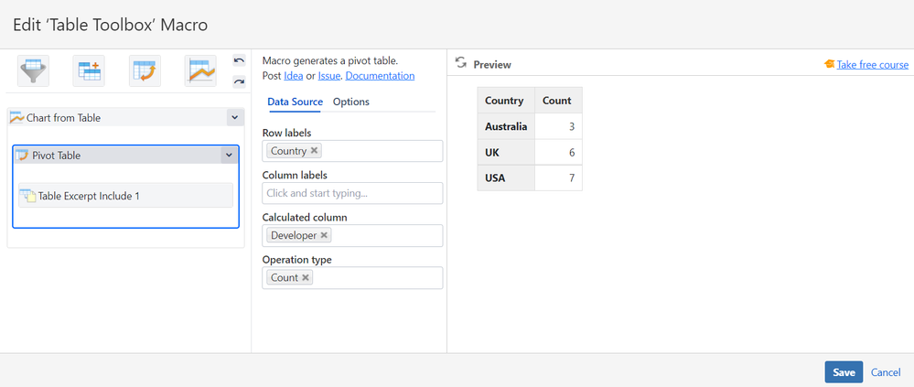Remove the Count tag from Operation type
914x387 pixels.
pos(306,277)
